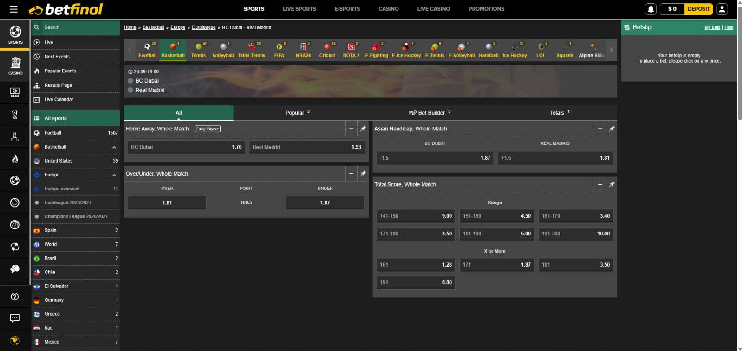Open the live chat speech bubble icon
This screenshot has height=351, width=743.
[15, 318]
